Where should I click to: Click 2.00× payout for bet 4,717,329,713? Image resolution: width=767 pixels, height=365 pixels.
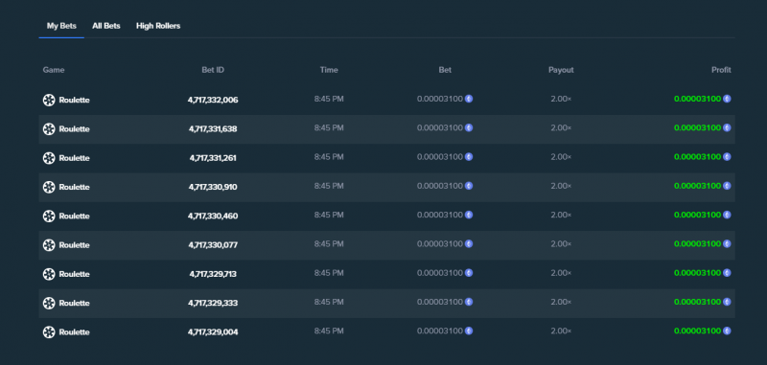(x=561, y=273)
